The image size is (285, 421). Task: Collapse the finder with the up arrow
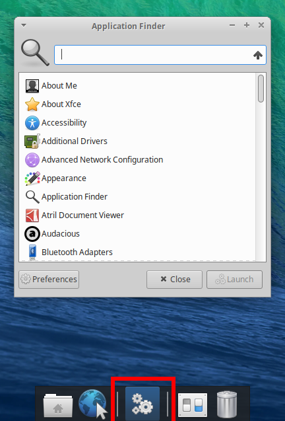coord(258,55)
